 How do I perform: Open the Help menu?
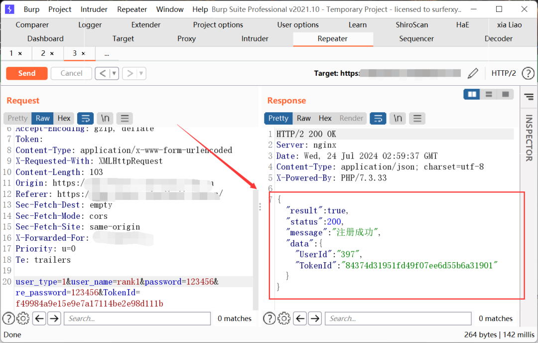tap(200, 9)
